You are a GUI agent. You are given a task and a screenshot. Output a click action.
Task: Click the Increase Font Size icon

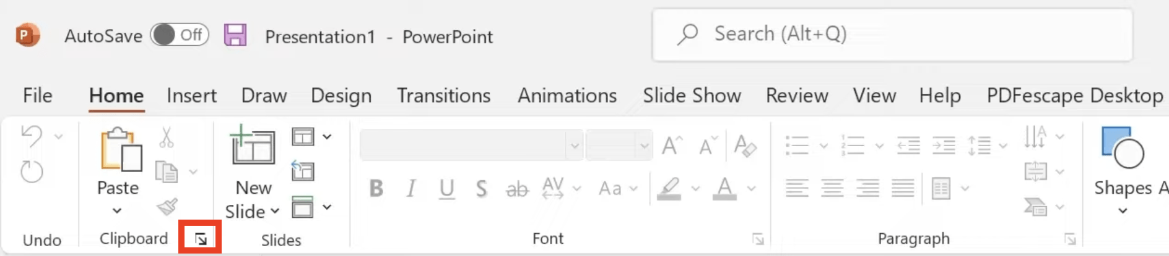[x=672, y=146]
